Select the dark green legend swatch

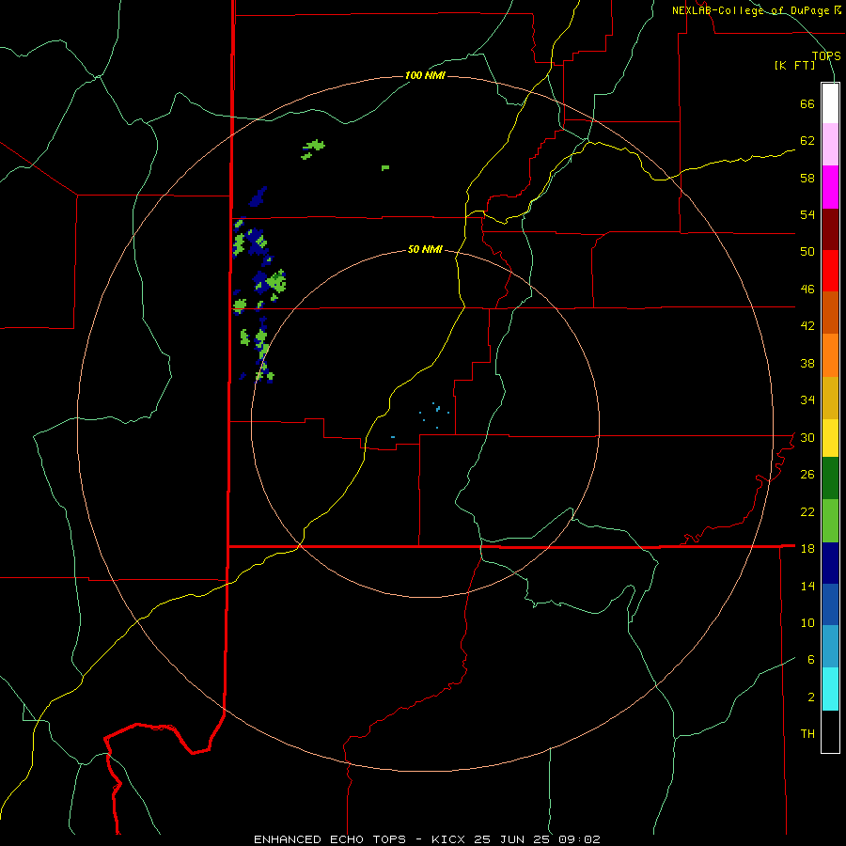tap(830, 478)
